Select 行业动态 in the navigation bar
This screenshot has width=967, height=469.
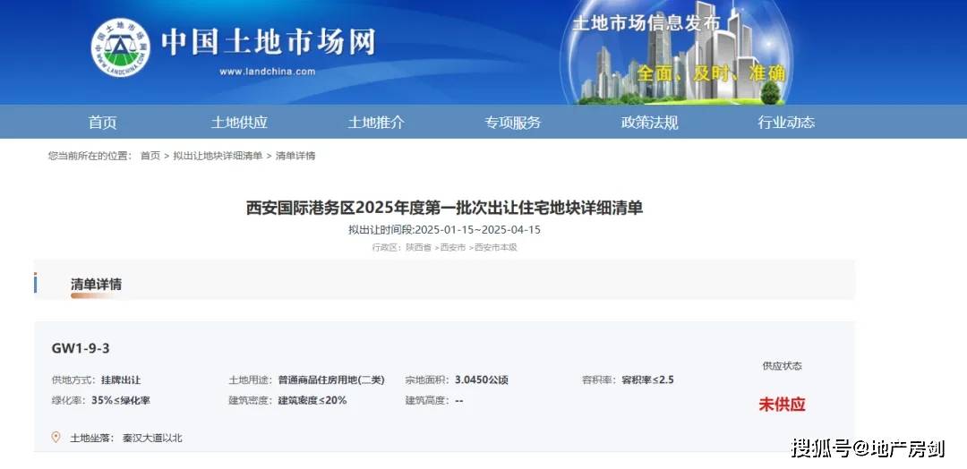[x=786, y=123]
